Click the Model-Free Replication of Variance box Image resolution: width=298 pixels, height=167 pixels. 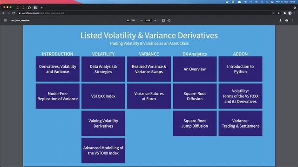pyautogui.click(x=58, y=96)
